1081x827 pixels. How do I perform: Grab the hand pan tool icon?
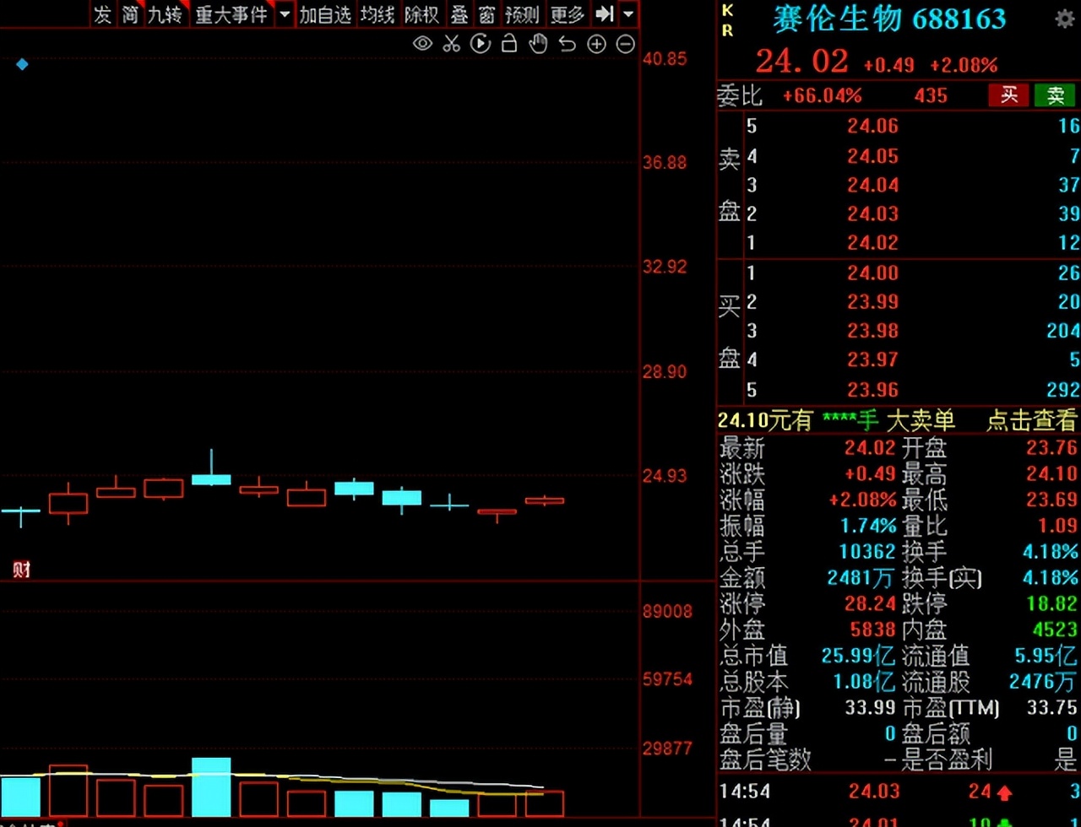[538, 44]
